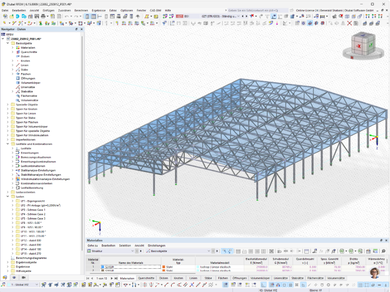This screenshot has width=390, height=292.
Task: Toggle the table panel display button
Action: tap(94, 16)
